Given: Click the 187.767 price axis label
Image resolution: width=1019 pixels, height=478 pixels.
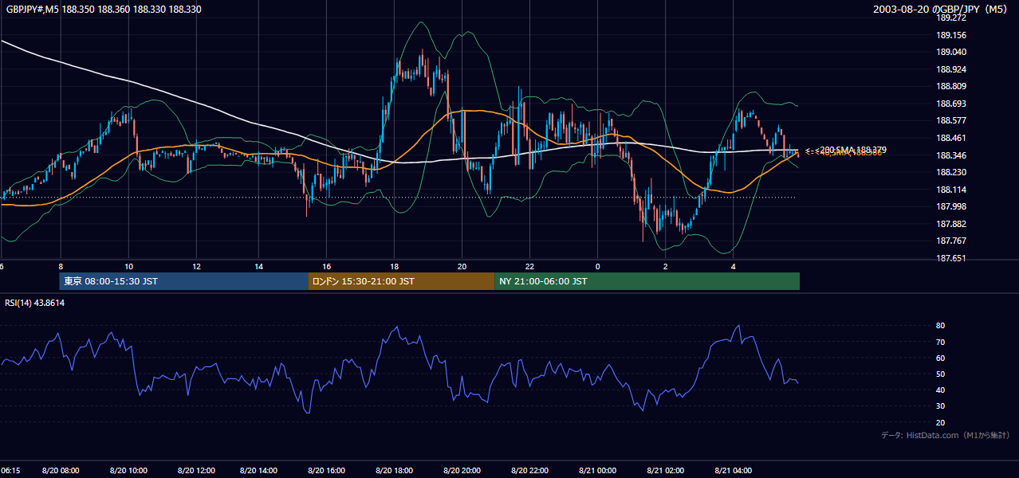Looking at the screenshot, I should (952, 241).
